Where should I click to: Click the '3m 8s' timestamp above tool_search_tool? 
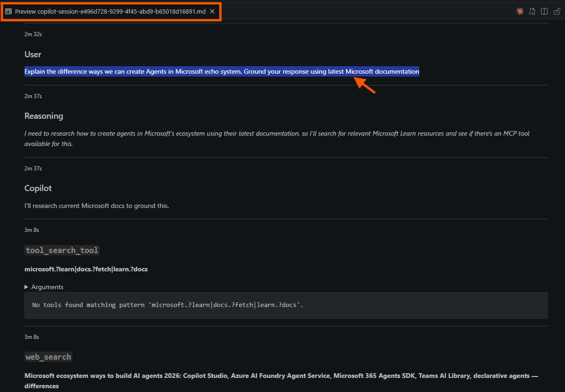pos(31,230)
